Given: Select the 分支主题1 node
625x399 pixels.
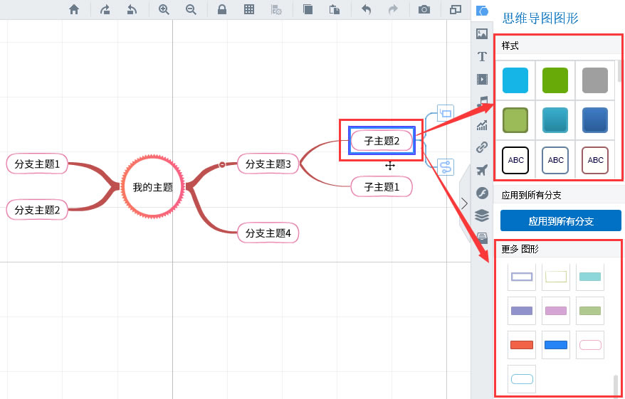Looking at the screenshot, I should [37, 164].
